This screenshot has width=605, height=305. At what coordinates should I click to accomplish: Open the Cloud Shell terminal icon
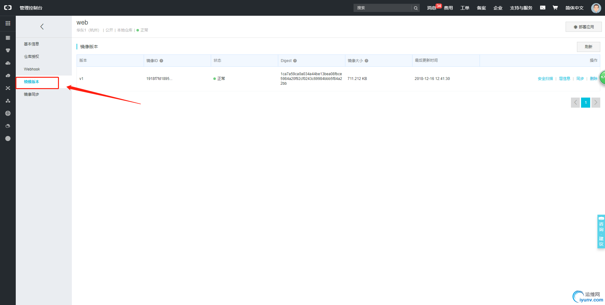tap(543, 8)
